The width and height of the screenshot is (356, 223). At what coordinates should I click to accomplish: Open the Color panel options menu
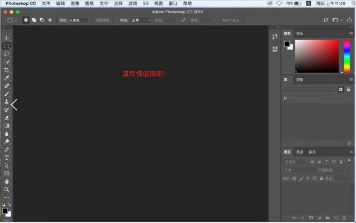[x=351, y=33]
